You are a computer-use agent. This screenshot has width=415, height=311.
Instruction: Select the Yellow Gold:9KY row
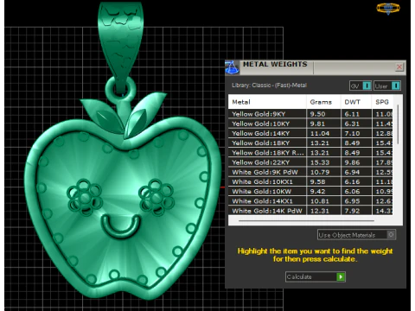pos(310,114)
